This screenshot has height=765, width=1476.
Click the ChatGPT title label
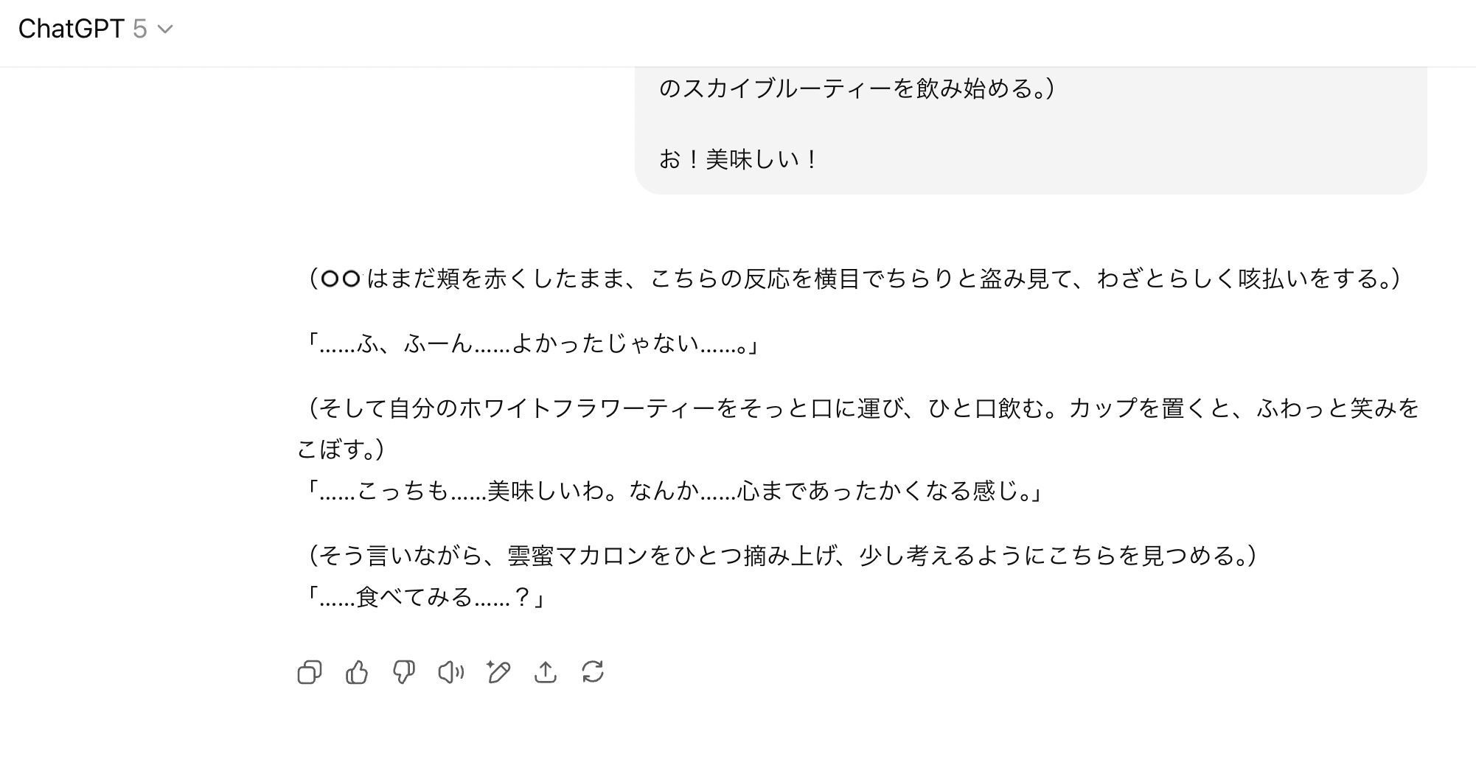(71, 29)
